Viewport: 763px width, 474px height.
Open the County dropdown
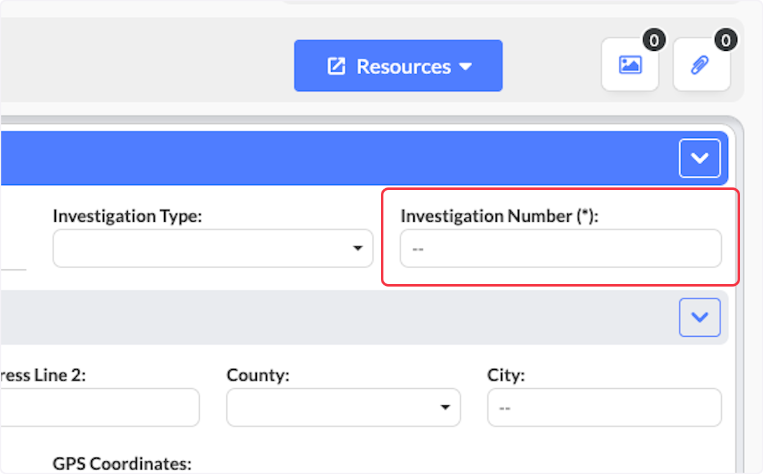343,407
